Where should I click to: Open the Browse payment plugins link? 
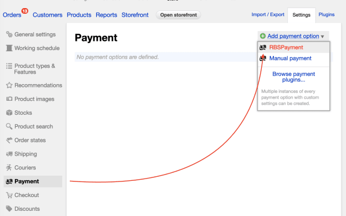[x=294, y=77]
